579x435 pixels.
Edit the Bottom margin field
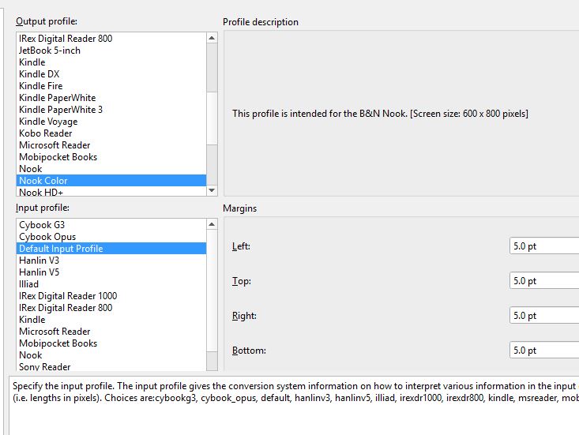[x=543, y=351]
